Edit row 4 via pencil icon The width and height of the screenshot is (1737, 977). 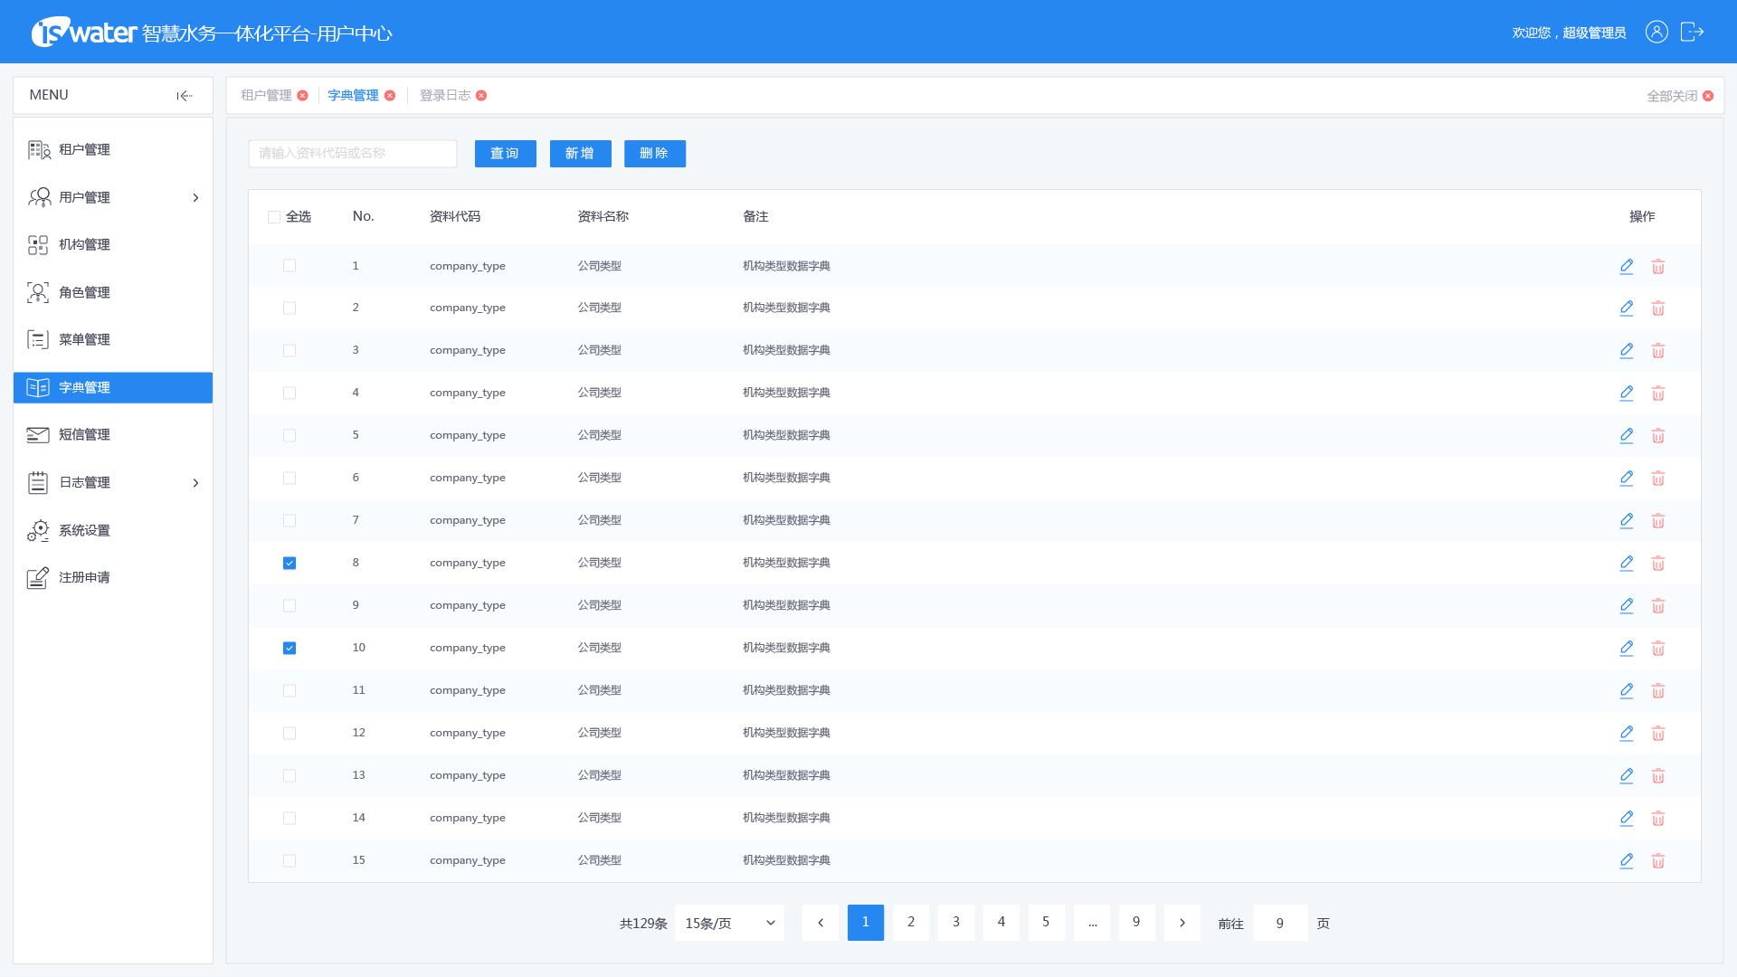point(1627,394)
